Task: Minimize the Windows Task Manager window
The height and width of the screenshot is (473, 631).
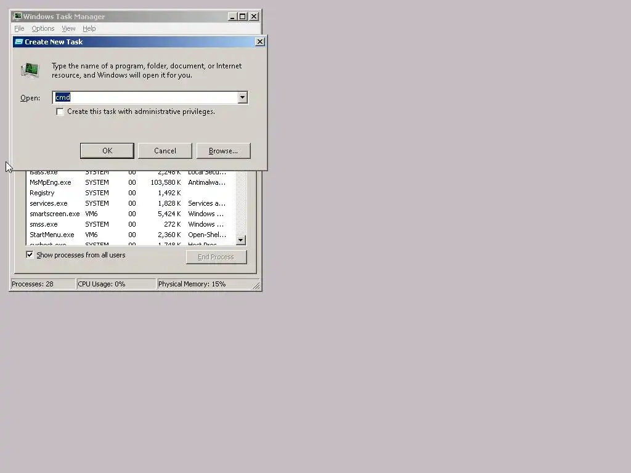Action: pos(232,17)
